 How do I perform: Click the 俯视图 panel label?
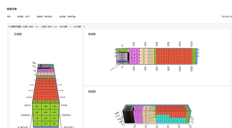[x=92, y=34]
